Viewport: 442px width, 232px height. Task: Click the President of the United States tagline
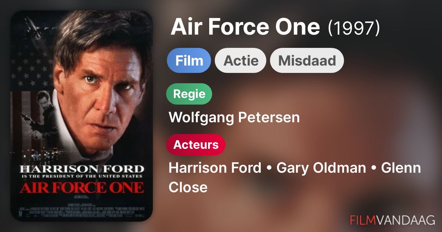81,177
